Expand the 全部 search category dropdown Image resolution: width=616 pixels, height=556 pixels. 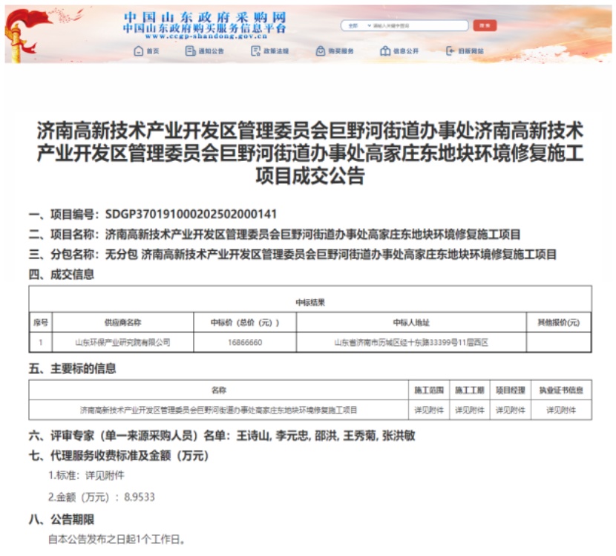pyautogui.click(x=358, y=25)
